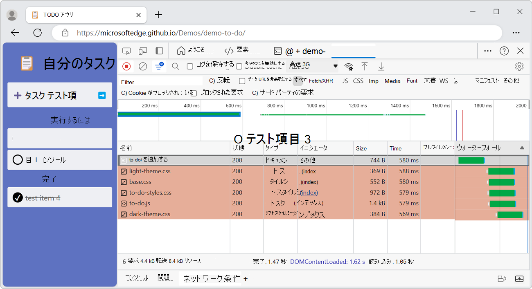Filter requests by Img type

point(374,81)
